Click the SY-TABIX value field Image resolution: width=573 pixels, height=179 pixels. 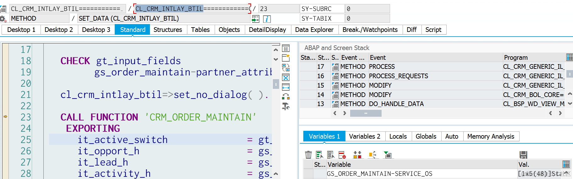click(367, 19)
